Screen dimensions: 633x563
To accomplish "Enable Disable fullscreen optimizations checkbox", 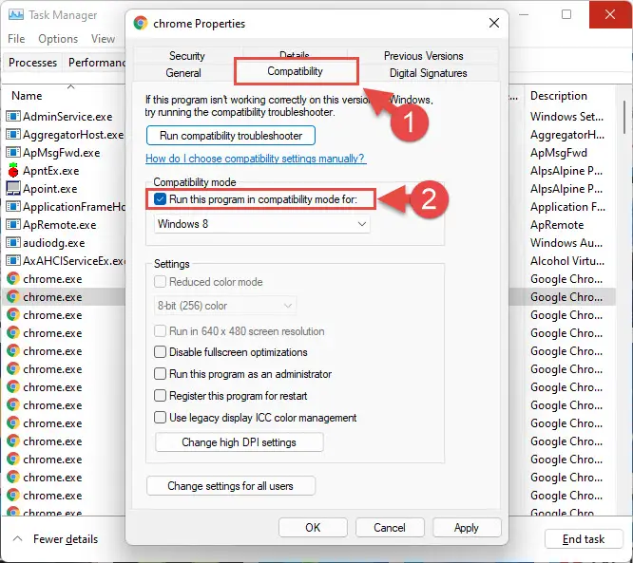I will click(161, 352).
